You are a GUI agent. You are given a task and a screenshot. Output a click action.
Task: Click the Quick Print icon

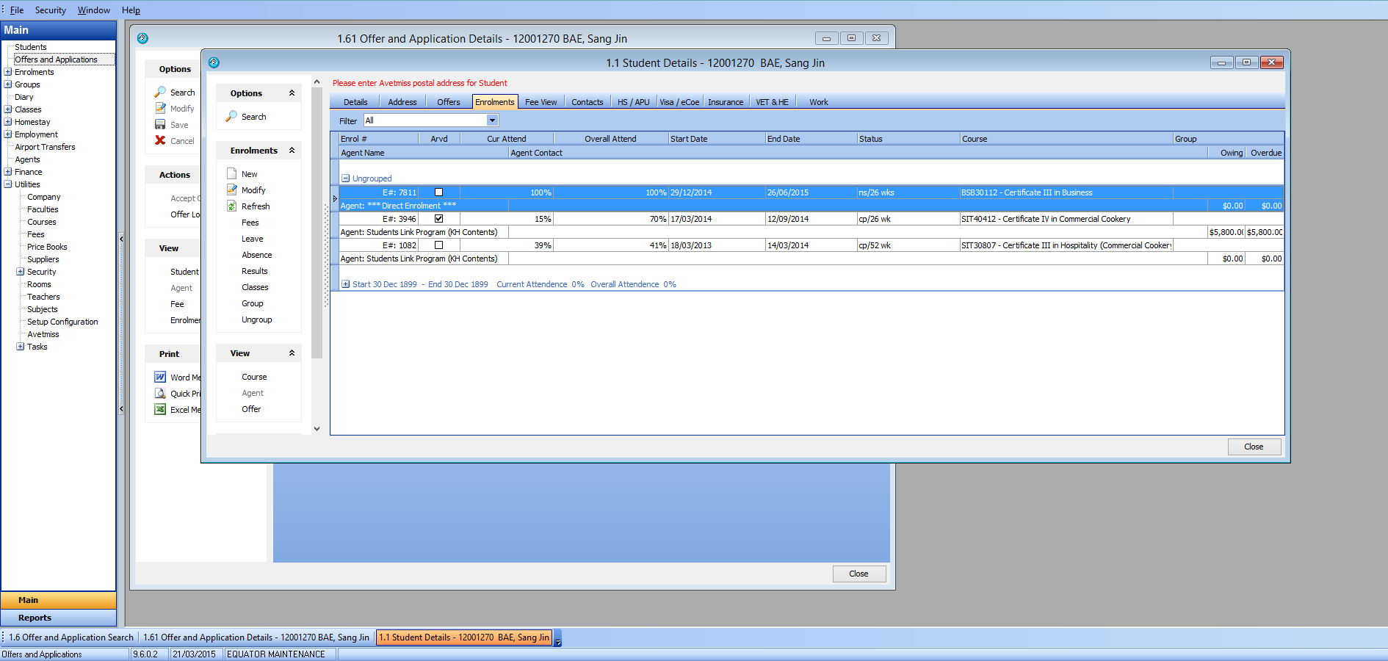pos(160,394)
